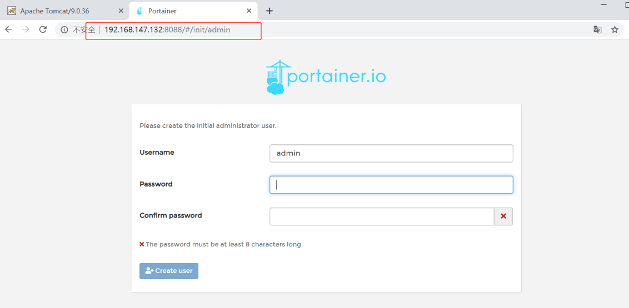Click the browser forward arrow

[26, 29]
